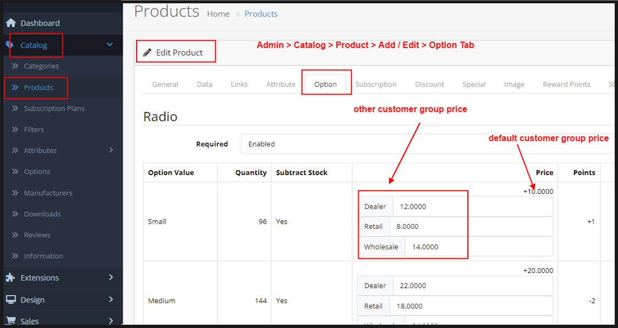Switch to the Discount tab

tap(429, 84)
